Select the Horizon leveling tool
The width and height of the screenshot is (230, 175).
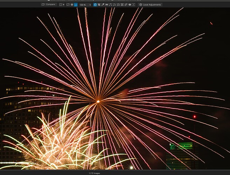click(x=107, y=5)
